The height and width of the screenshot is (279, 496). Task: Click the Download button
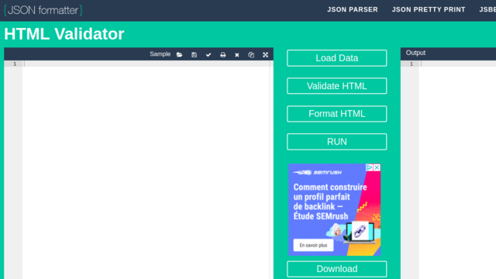click(336, 269)
